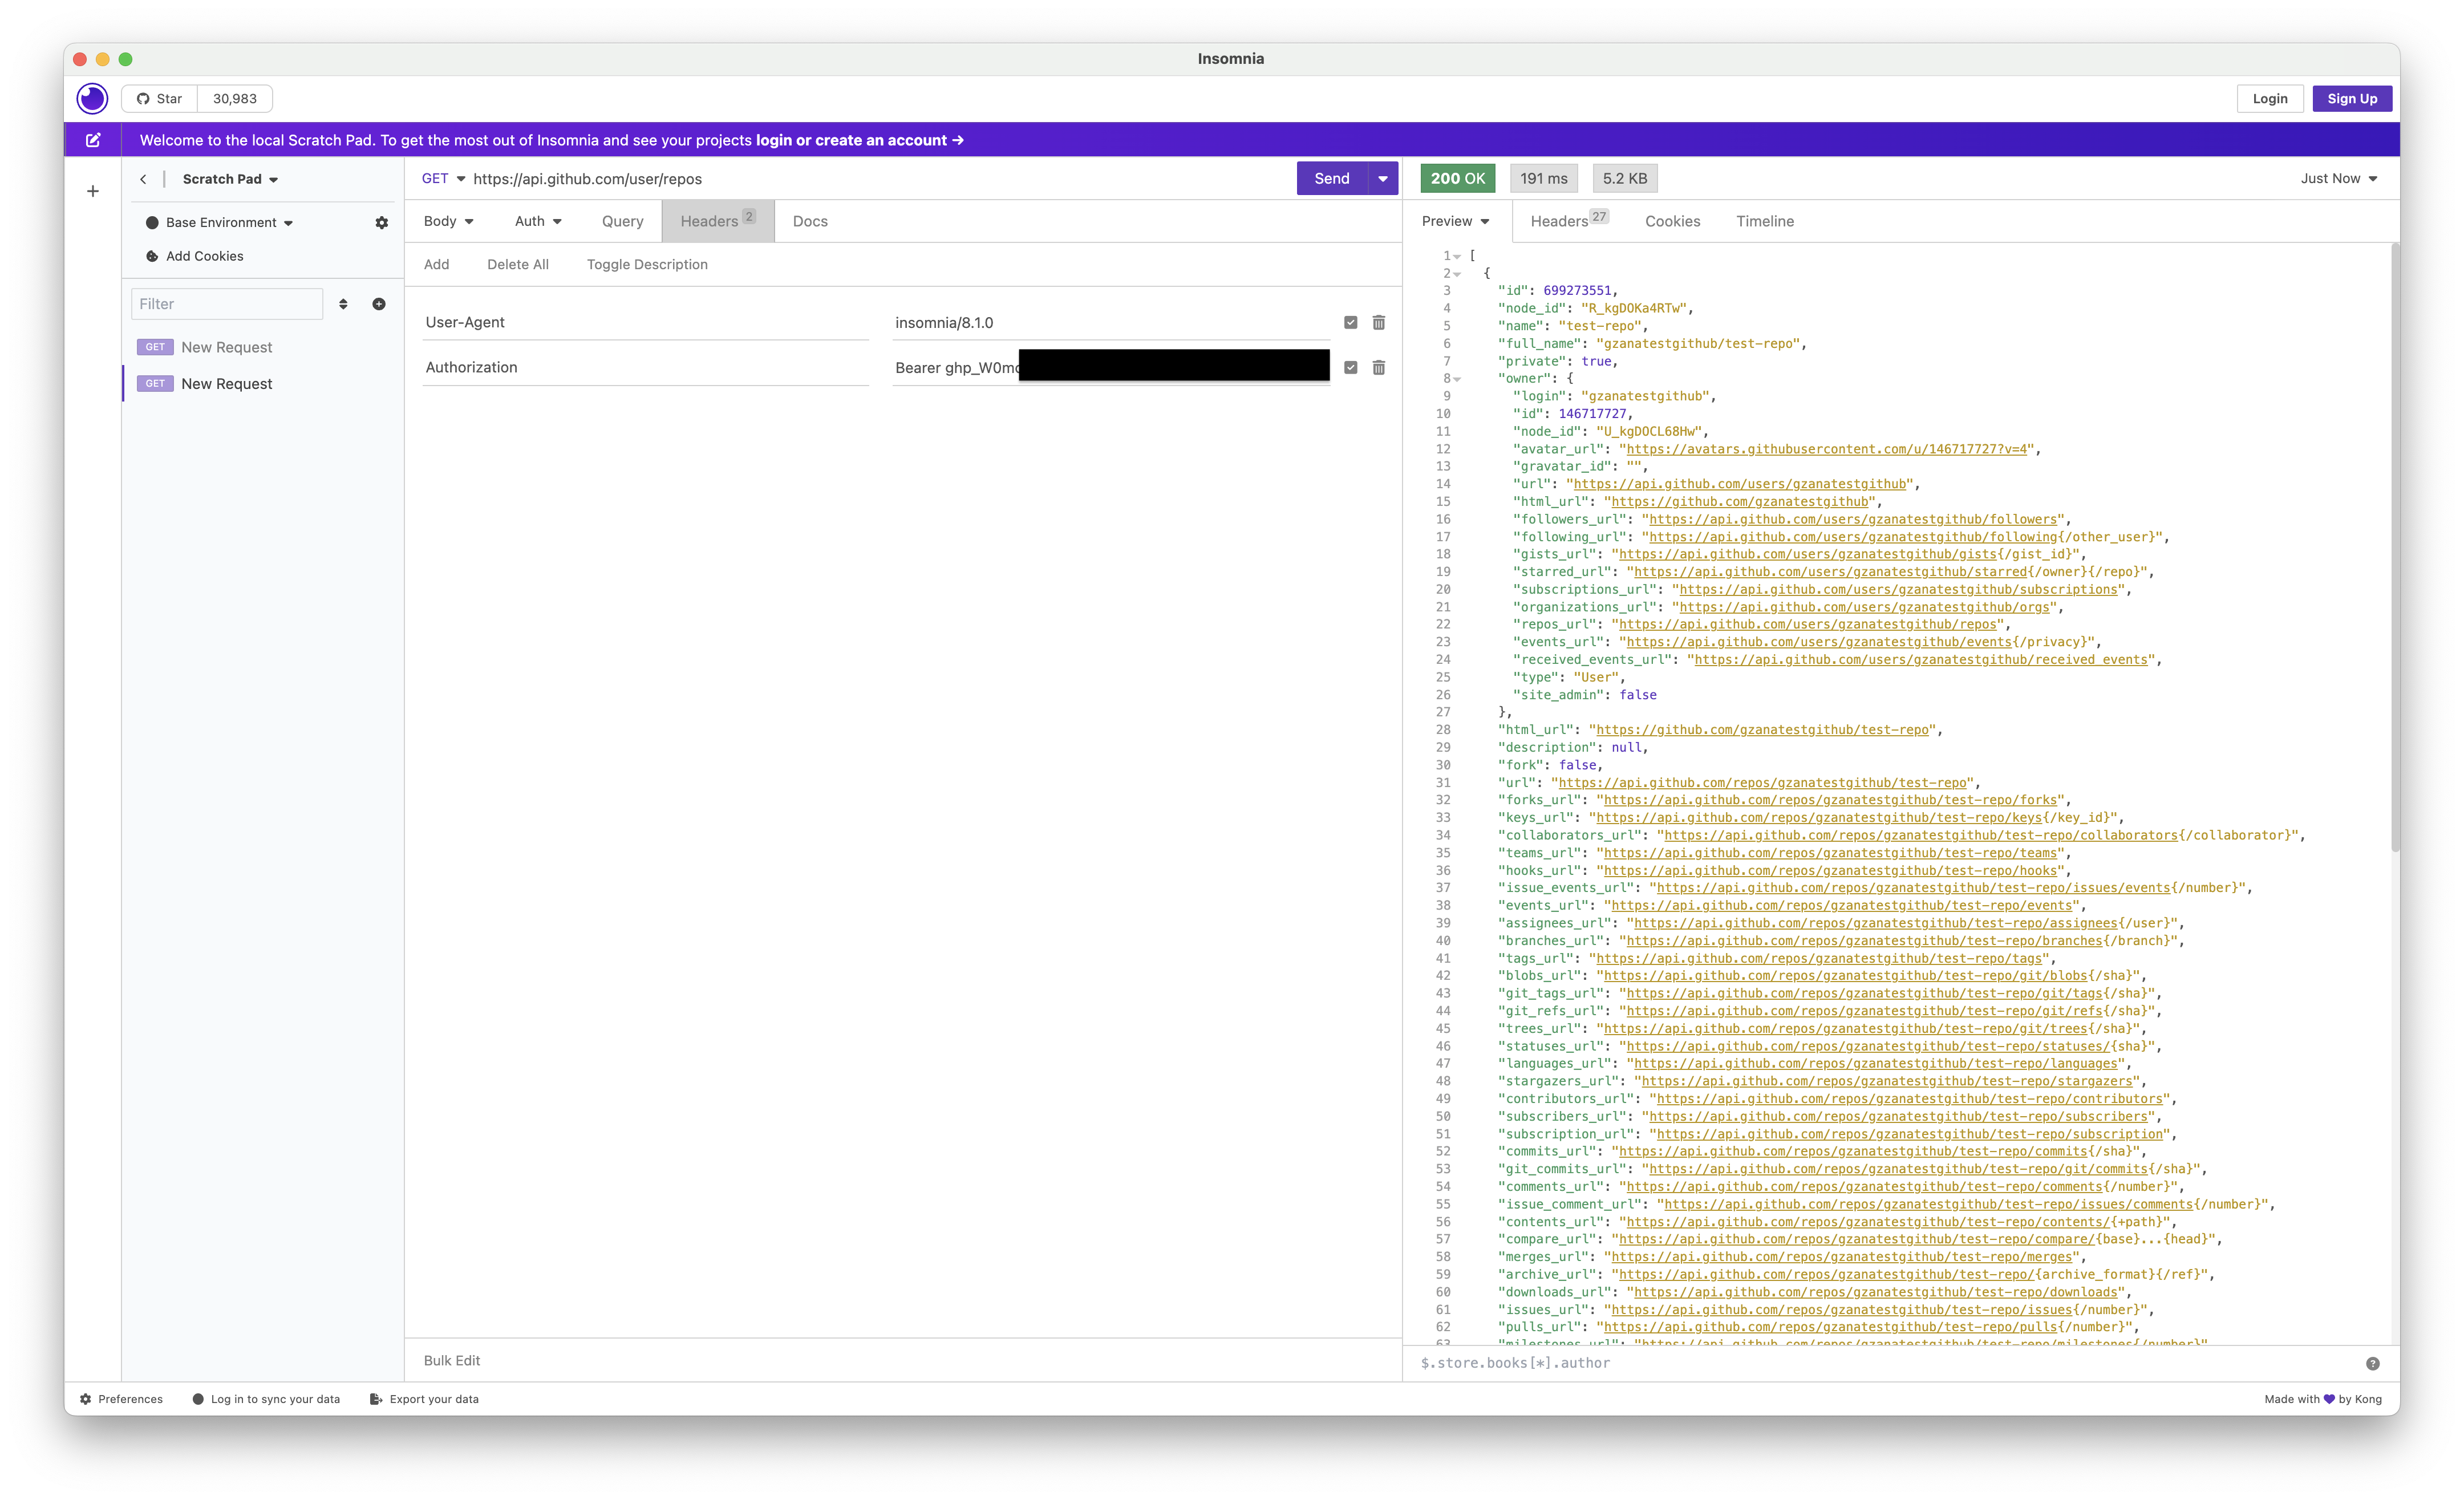Open the Just Now response history dropdown
The width and height of the screenshot is (2464, 1500).
pos(2339,178)
